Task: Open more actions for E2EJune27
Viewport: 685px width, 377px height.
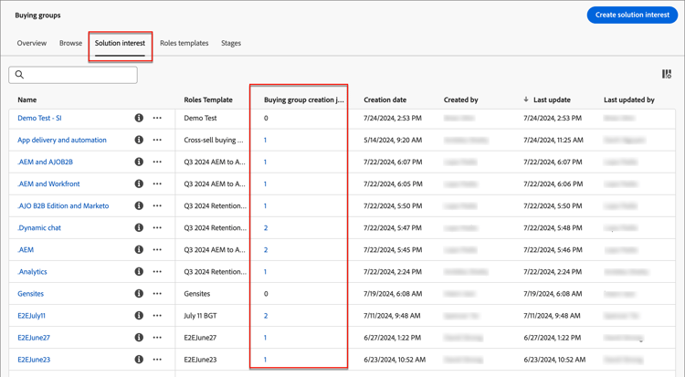Action: point(157,337)
